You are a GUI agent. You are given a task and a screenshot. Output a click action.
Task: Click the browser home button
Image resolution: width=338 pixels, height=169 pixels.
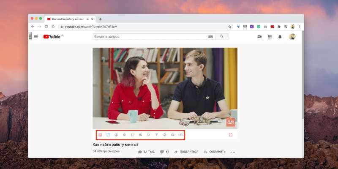(x=53, y=27)
